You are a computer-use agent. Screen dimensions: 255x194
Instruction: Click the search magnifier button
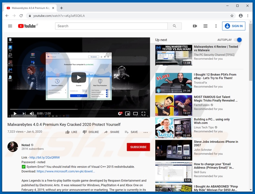(x=175, y=26)
